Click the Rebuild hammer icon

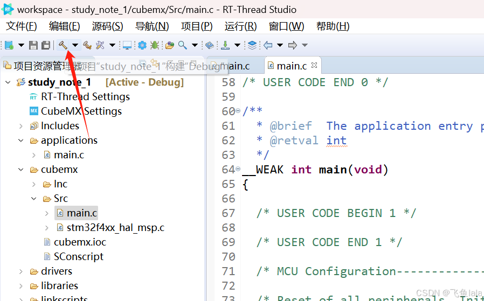point(87,45)
